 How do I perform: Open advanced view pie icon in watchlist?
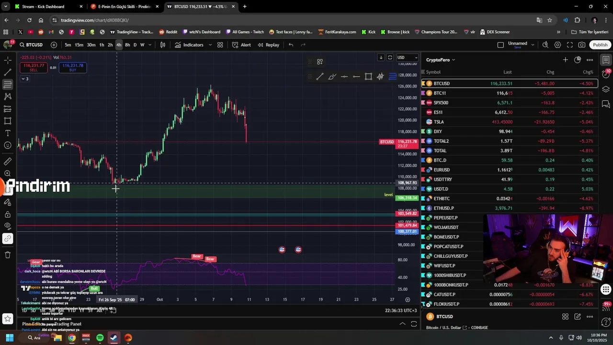[x=578, y=60]
